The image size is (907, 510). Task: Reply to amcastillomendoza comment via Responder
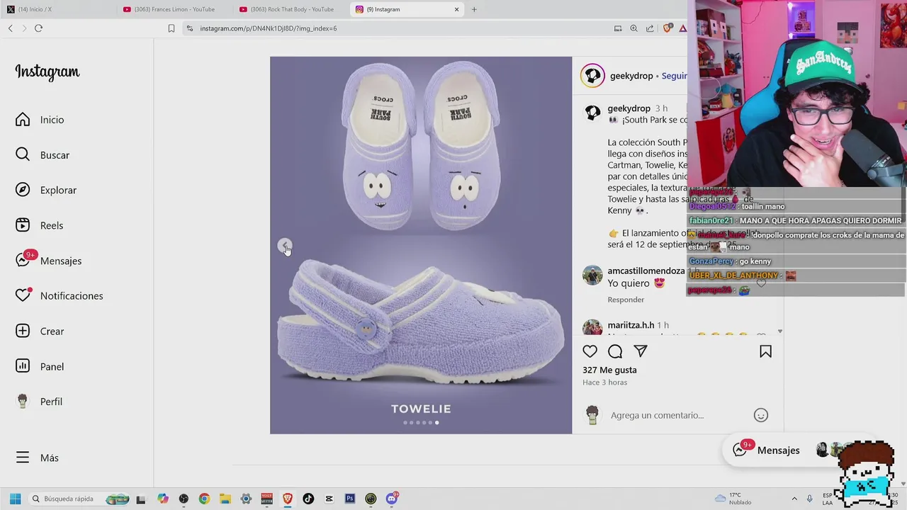tap(626, 300)
